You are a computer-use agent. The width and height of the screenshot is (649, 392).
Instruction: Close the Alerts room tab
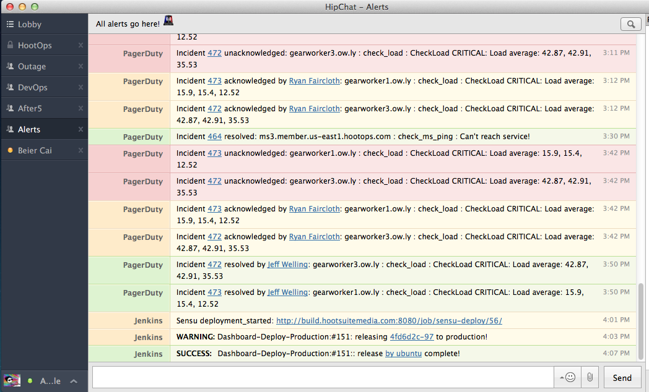pyautogui.click(x=81, y=129)
